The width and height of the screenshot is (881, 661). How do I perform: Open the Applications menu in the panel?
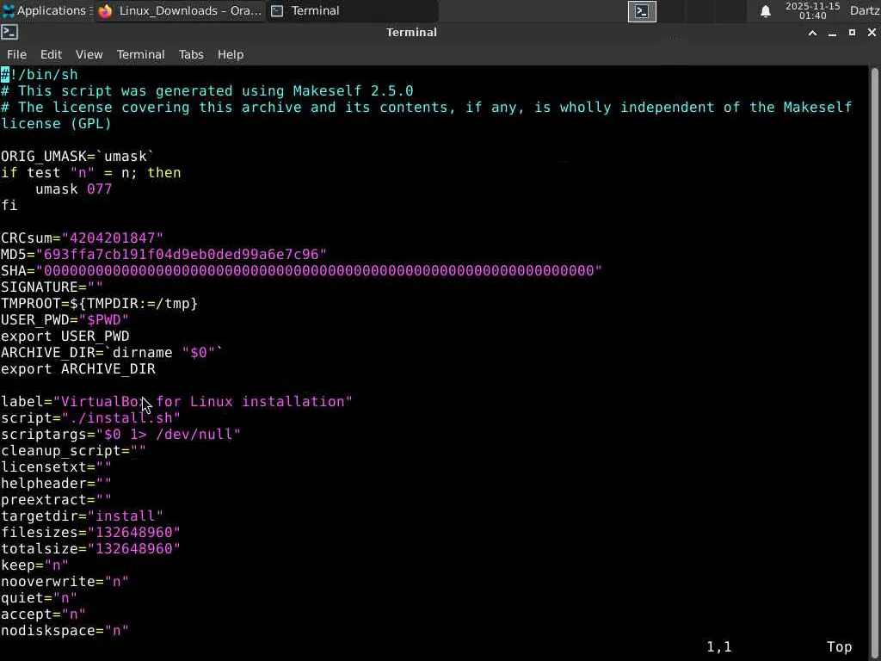[46, 10]
